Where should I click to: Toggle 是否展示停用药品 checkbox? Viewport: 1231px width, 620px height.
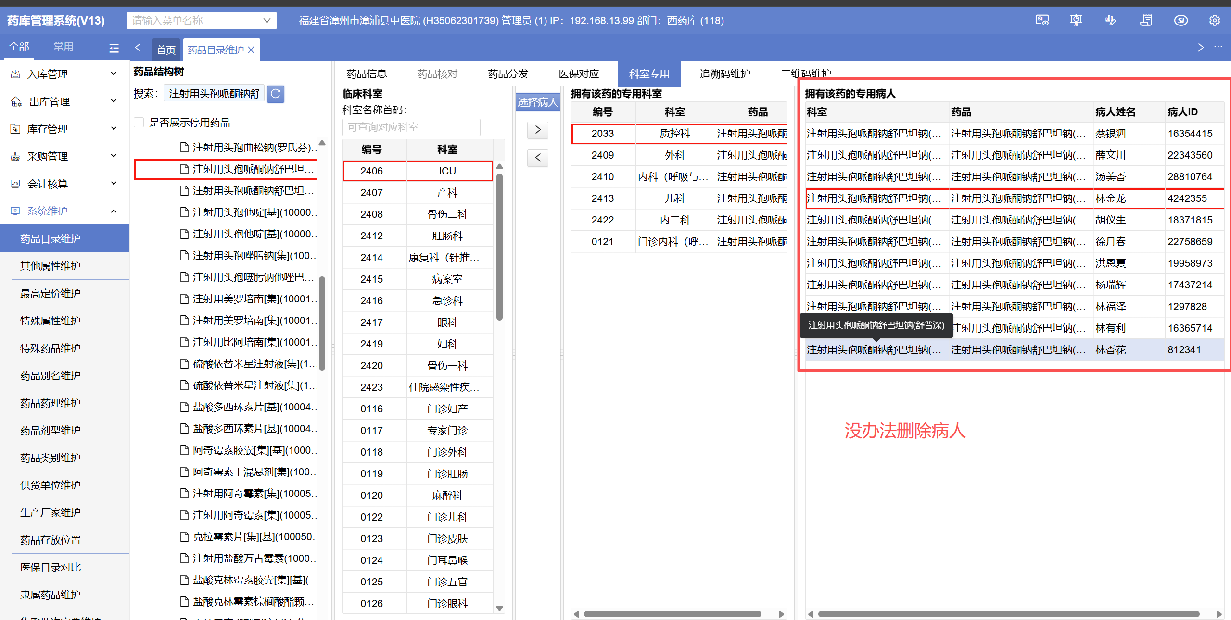point(139,123)
